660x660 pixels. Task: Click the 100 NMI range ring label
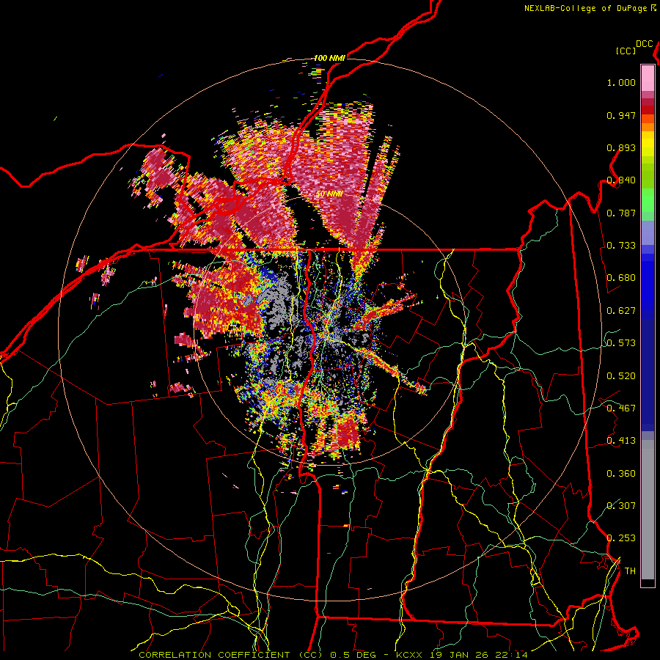(329, 58)
